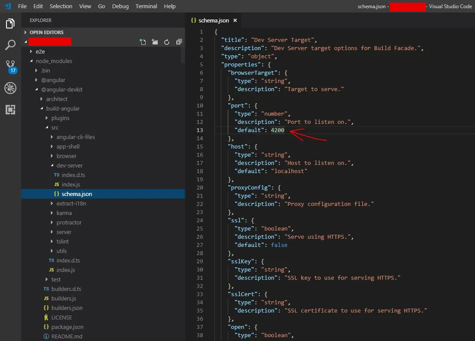The image size is (475, 341).
Task: Expand the app-shell folder
Action: click(103, 146)
